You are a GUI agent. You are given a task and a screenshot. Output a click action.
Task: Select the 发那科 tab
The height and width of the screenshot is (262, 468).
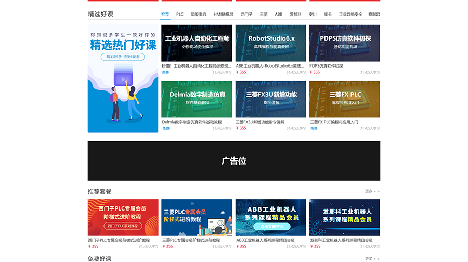tap(295, 15)
